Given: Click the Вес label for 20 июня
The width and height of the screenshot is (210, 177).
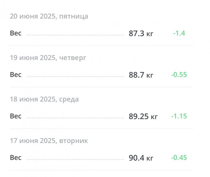Looking at the screenshot, I should 16,33.
